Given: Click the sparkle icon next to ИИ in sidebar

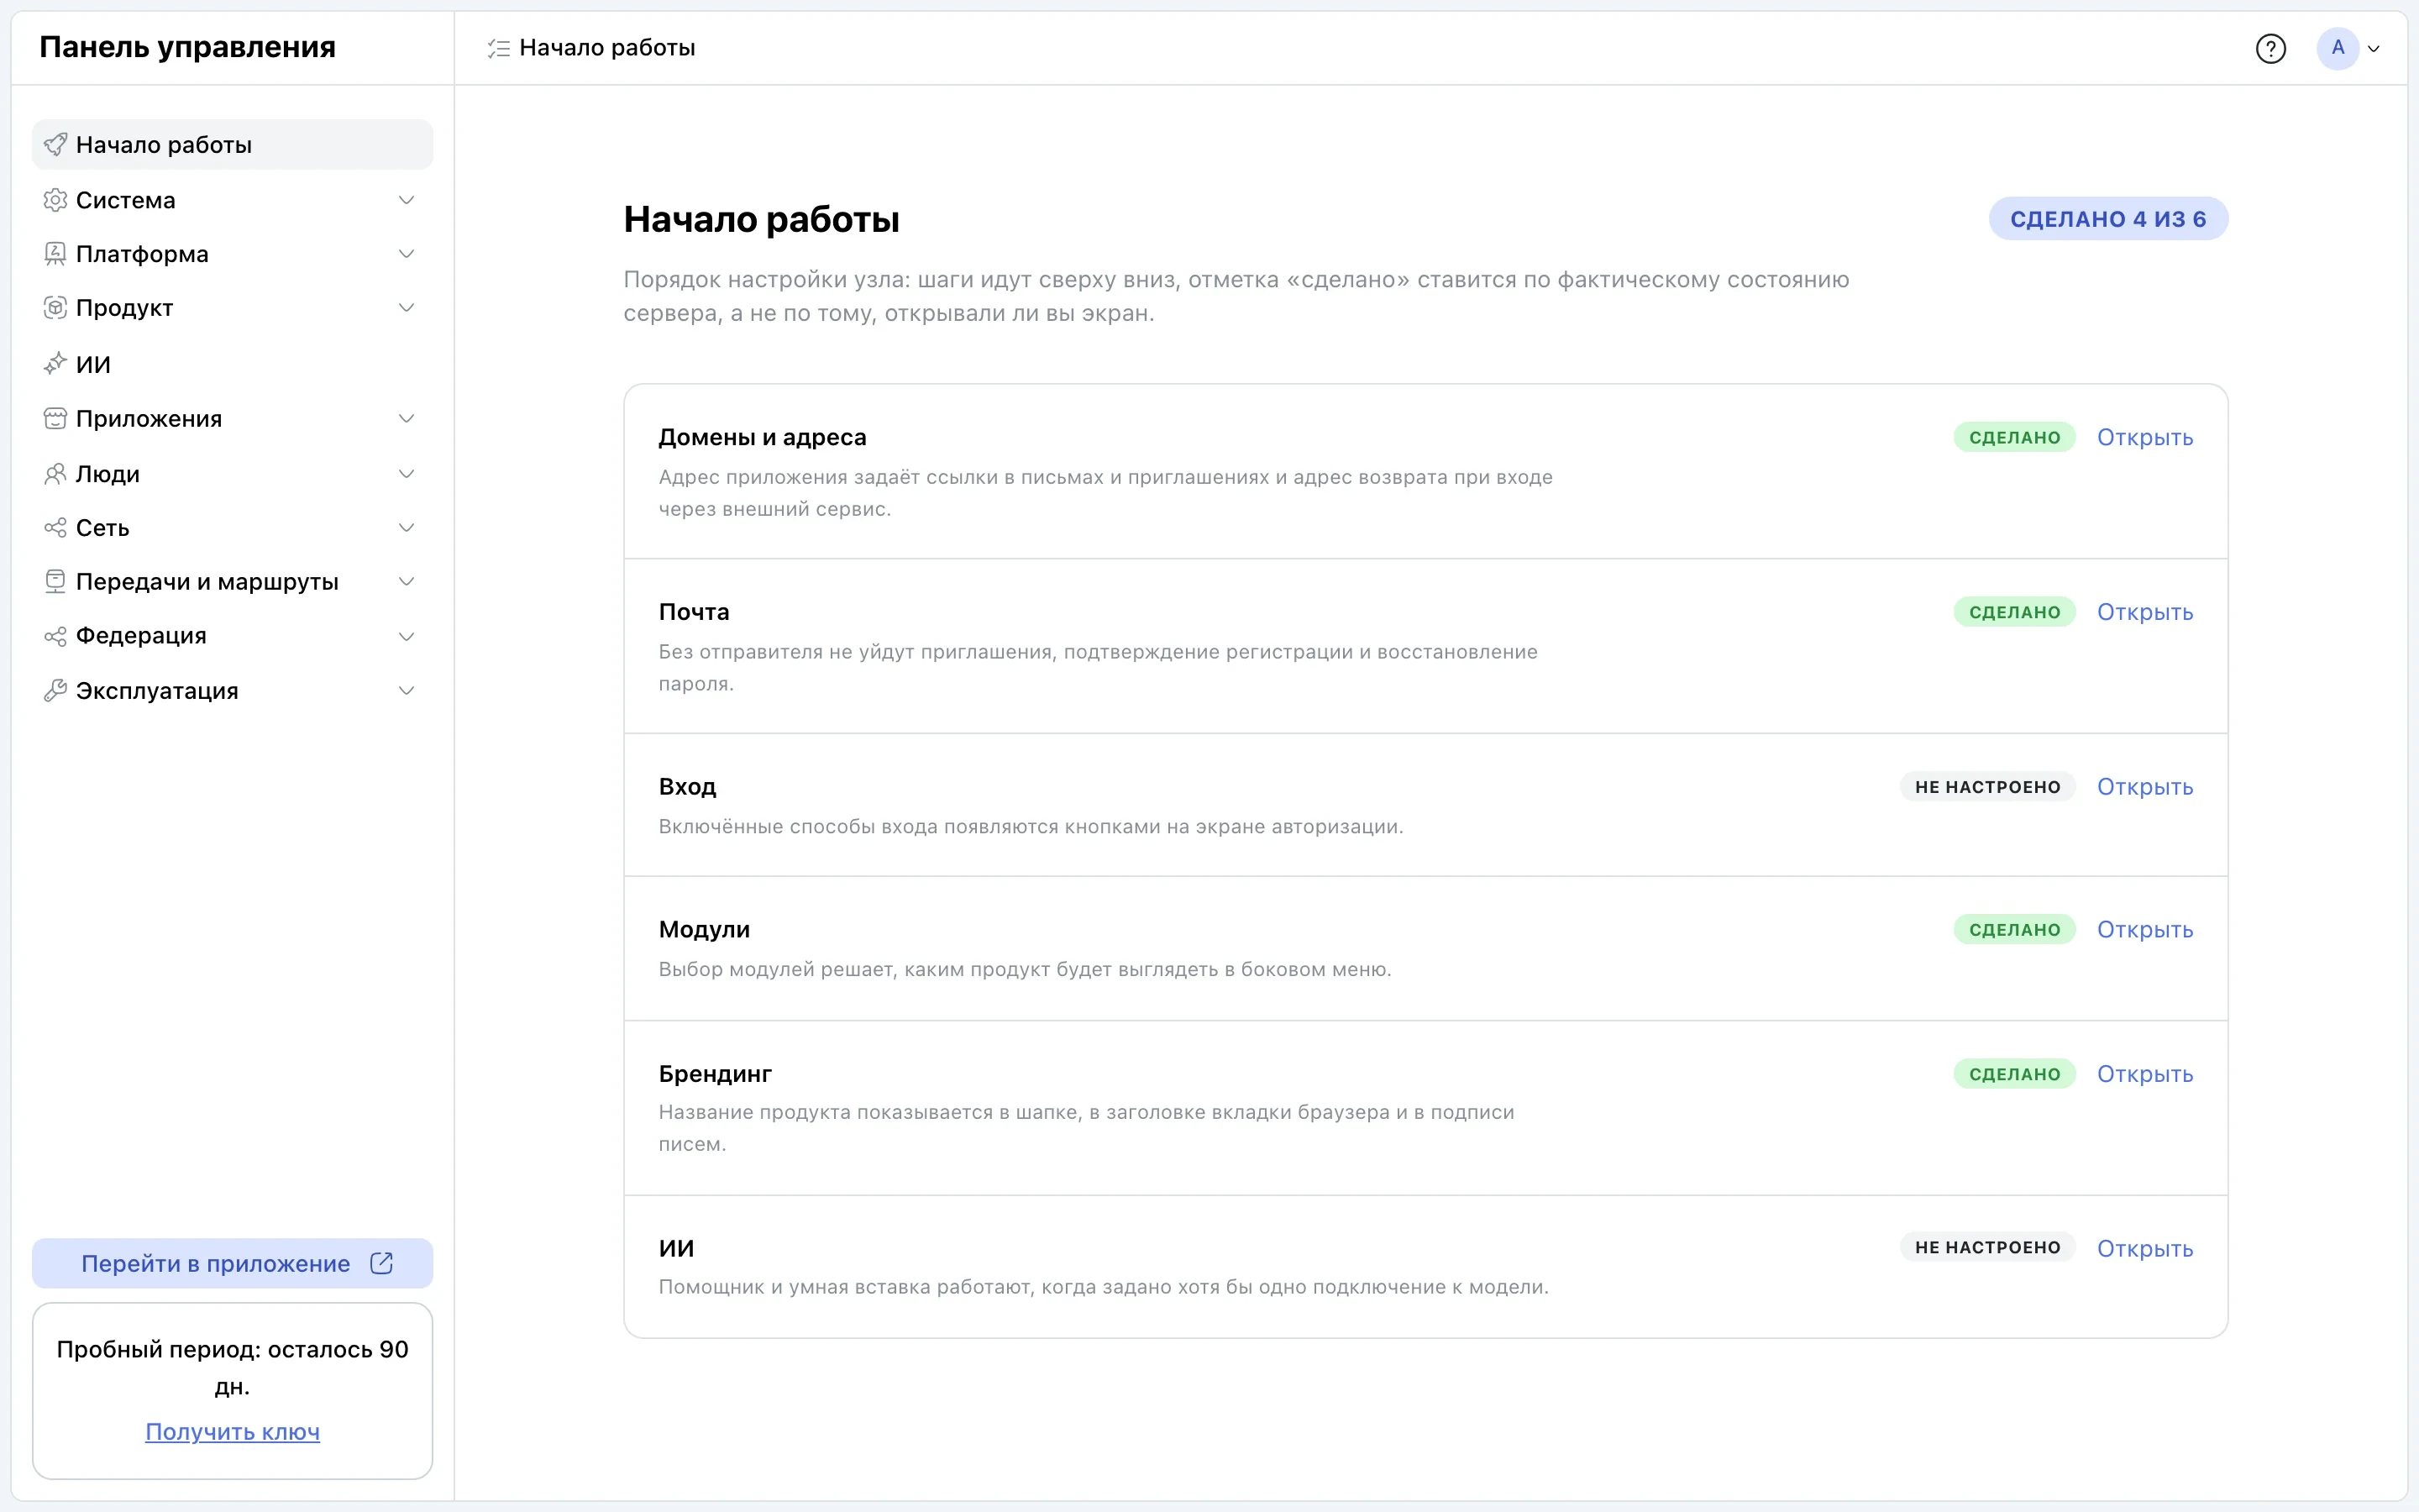Looking at the screenshot, I should (55, 364).
